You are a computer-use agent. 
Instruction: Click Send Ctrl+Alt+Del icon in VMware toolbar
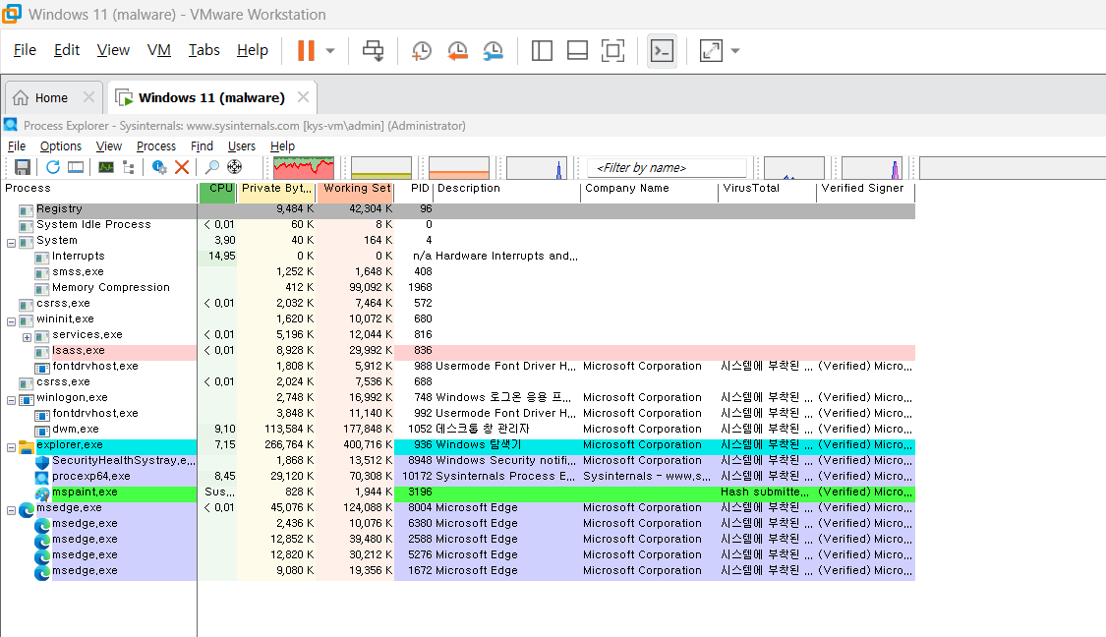pyautogui.click(x=374, y=51)
